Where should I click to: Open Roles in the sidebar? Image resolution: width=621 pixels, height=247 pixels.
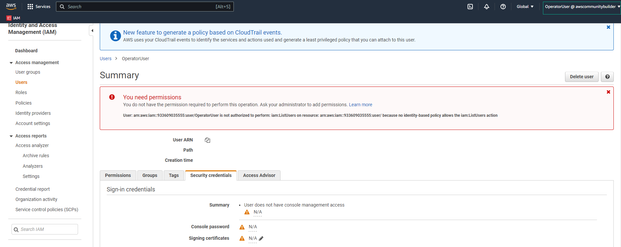coord(21,92)
